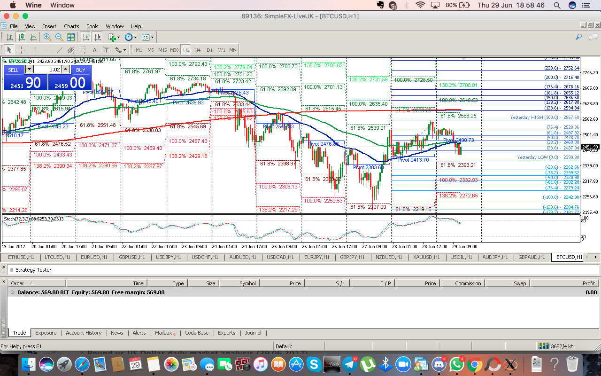Expand the arrows tool dropdown arrow
The width and height of the screenshot is (601, 376).
pyautogui.click(x=124, y=50)
